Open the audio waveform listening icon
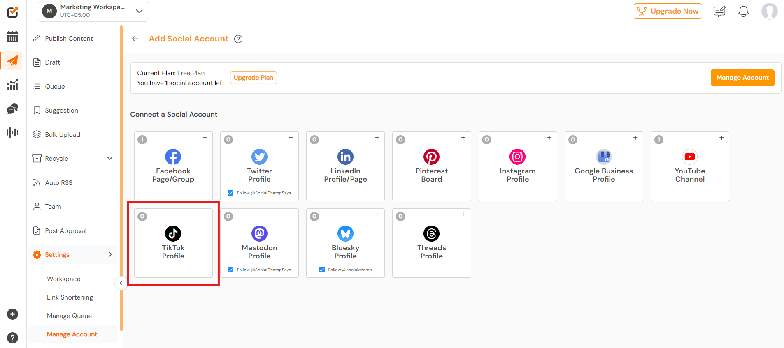Screen dimensions: 784x348 (13, 132)
